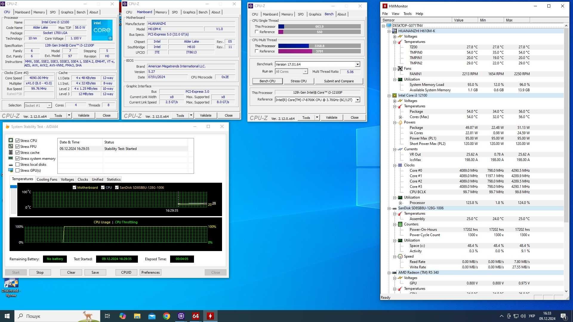Open Graphics tab in CPU-Z Mainboard window
Image resolution: width=573 pixels, height=322 pixels.
pos(189,12)
